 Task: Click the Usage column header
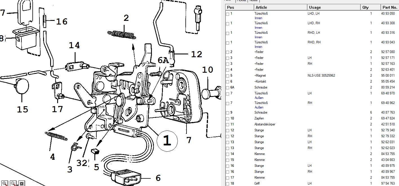(334, 7)
